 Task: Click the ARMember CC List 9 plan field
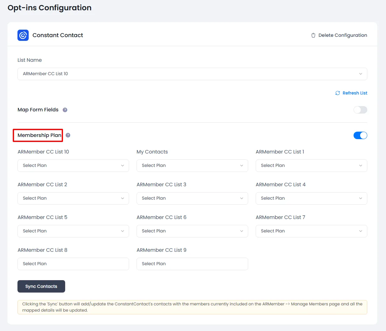[192, 264]
